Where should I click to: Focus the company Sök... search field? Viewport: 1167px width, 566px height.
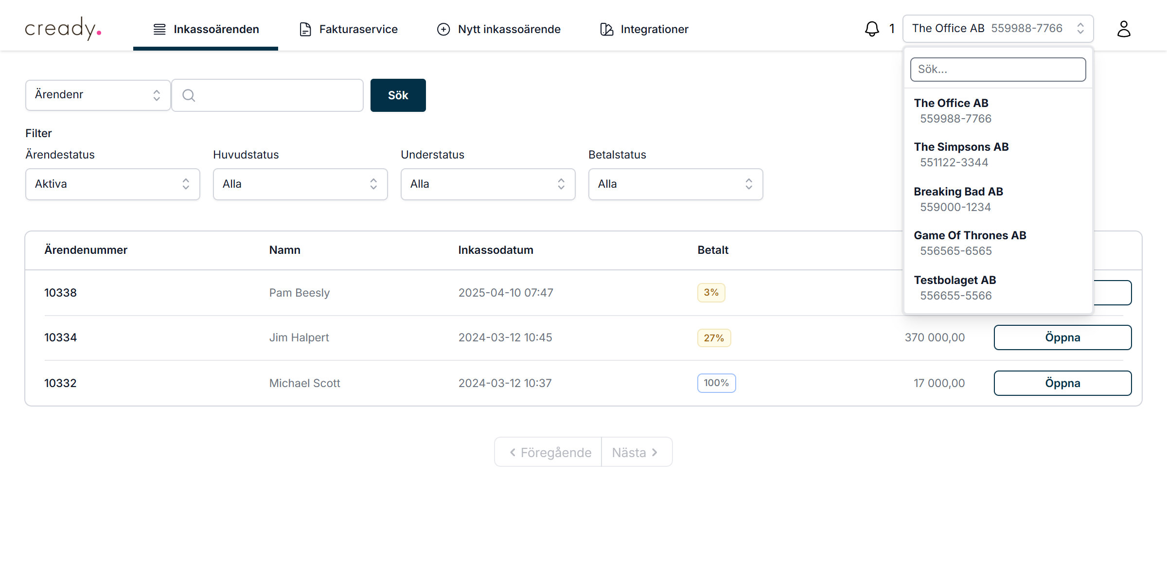(x=998, y=69)
